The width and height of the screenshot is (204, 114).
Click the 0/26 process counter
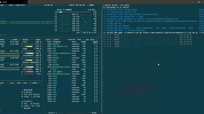94,113
